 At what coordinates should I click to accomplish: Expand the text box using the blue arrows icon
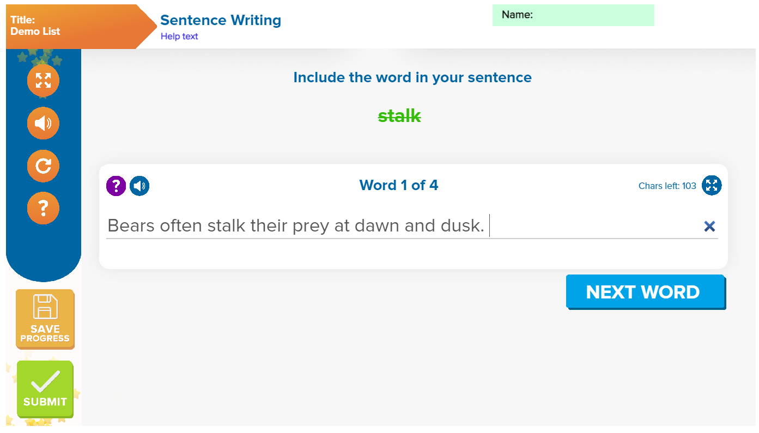(712, 185)
